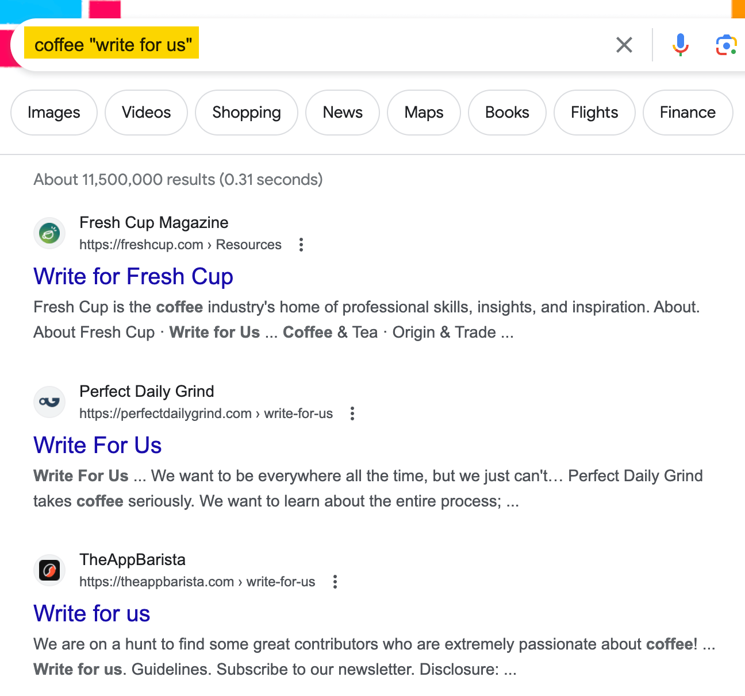Open Google Lens image search
Image resolution: width=745 pixels, height=696 pixels.
[x=725, y=44]
